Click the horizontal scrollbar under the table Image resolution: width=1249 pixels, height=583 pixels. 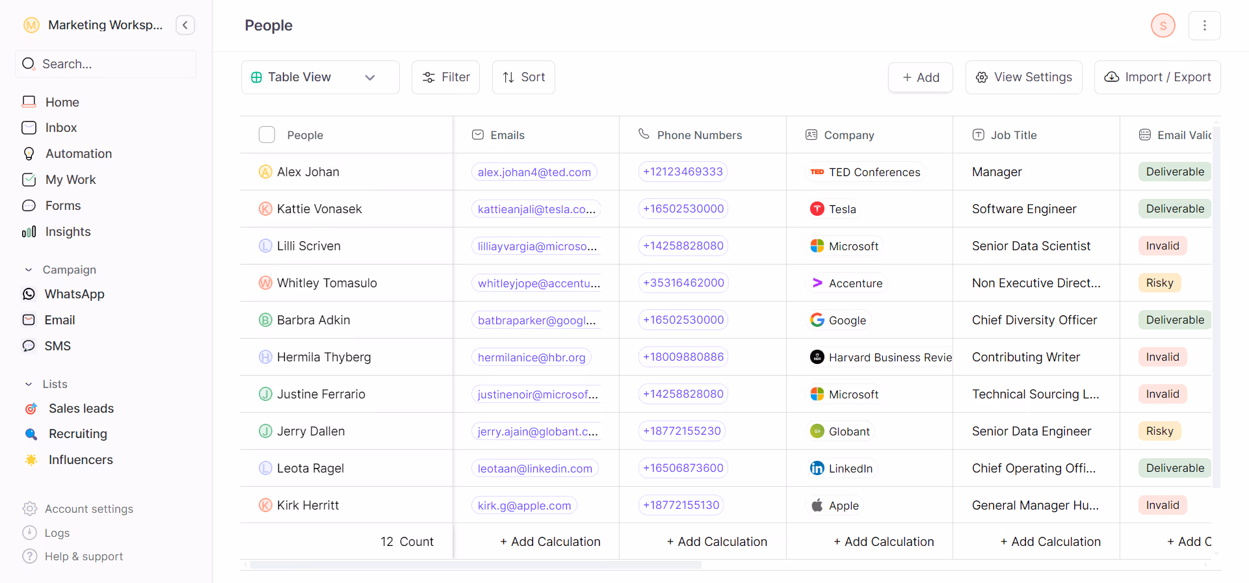pyautogui.click(x=476, y=565)
